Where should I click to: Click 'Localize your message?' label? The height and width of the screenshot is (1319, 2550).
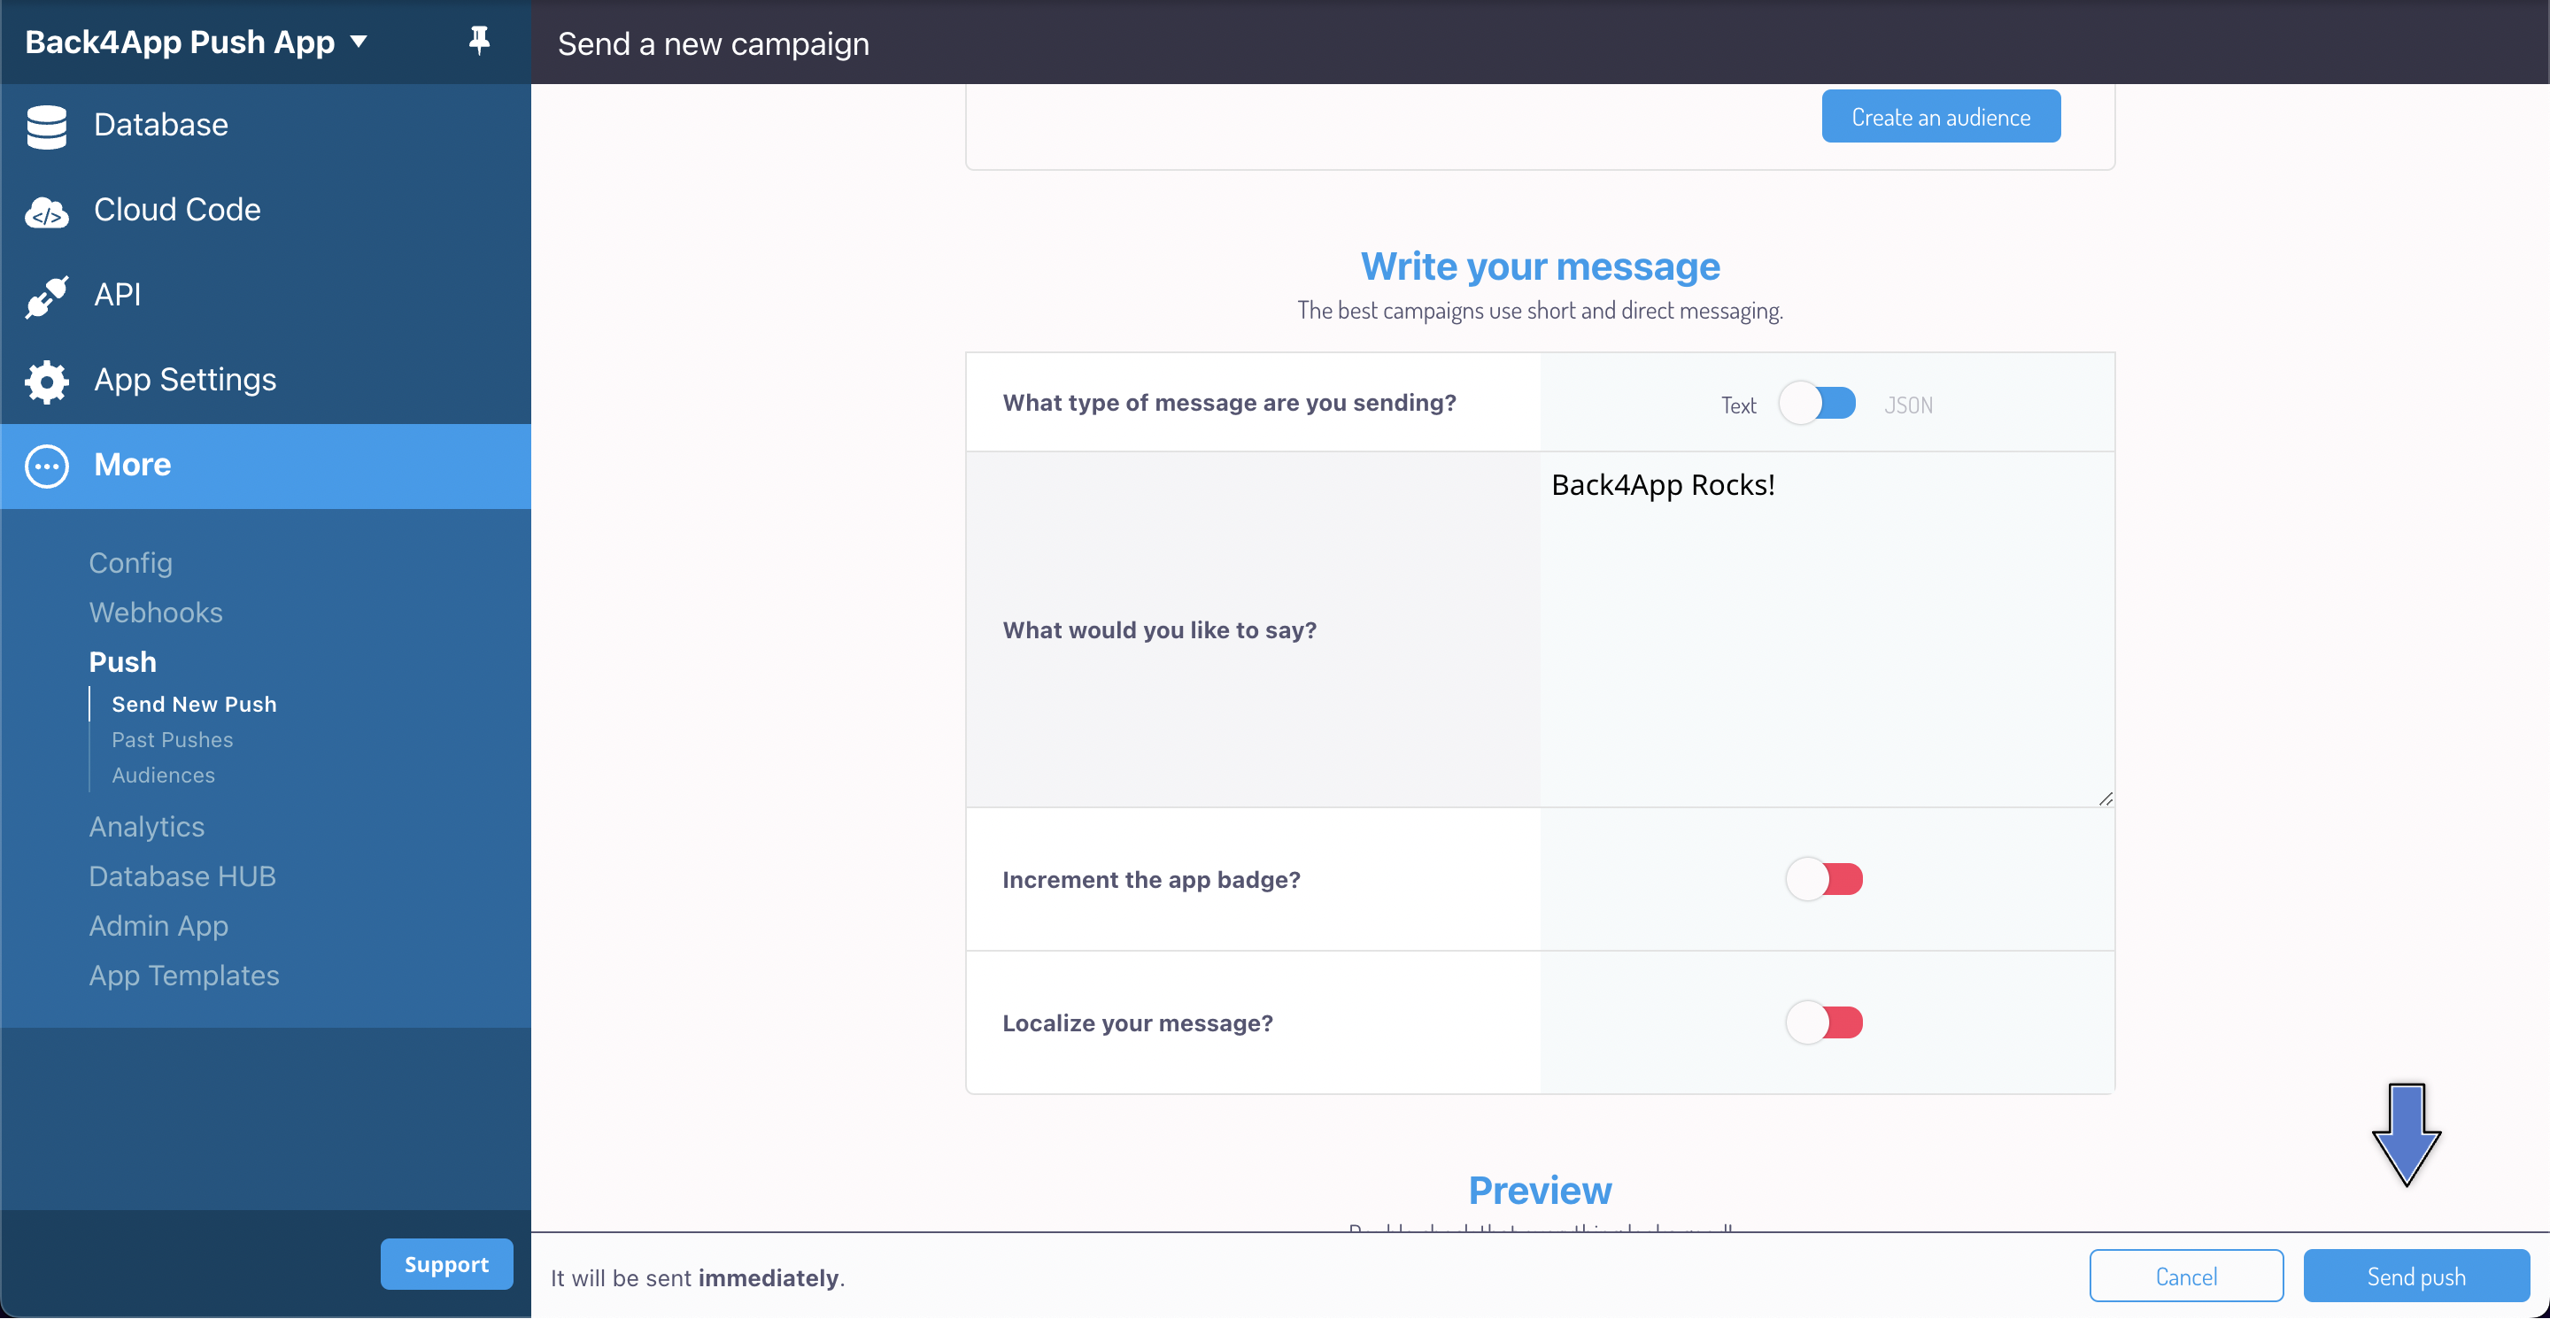click(x=1138, y=1023)
